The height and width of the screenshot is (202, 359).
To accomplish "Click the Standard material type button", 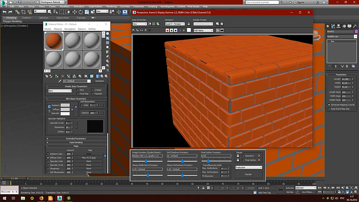I will pyautogui.click(x=99, y=81).
